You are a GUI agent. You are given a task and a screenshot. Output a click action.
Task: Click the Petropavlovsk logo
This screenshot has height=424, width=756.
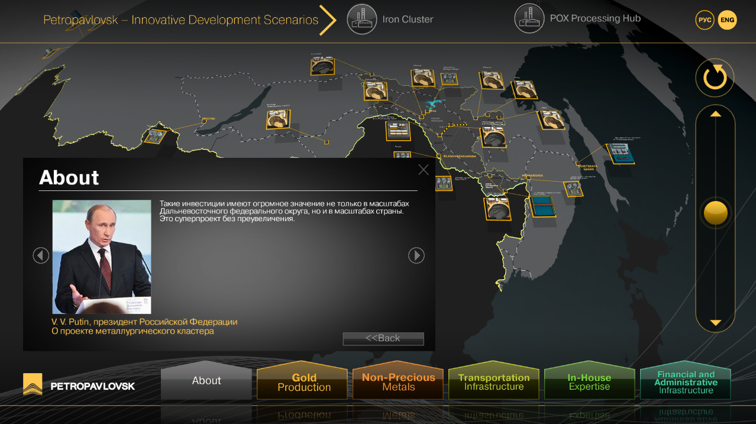pos(79,385)
